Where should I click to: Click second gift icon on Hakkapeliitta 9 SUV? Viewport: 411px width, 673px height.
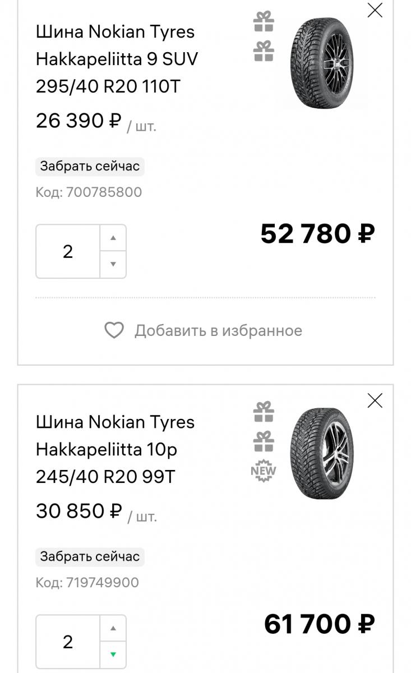click(264, 51)
